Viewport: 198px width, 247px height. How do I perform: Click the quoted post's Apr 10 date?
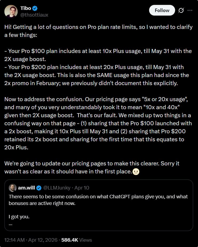[82, 188]
